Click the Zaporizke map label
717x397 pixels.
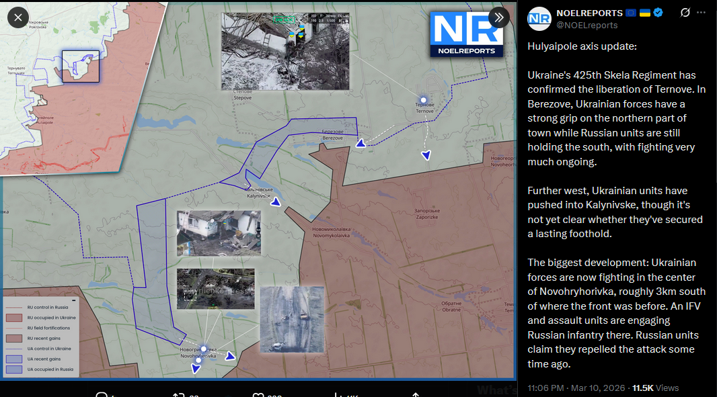426,214
